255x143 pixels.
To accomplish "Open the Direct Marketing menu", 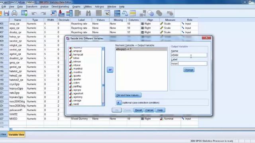I will coord(60,7).
